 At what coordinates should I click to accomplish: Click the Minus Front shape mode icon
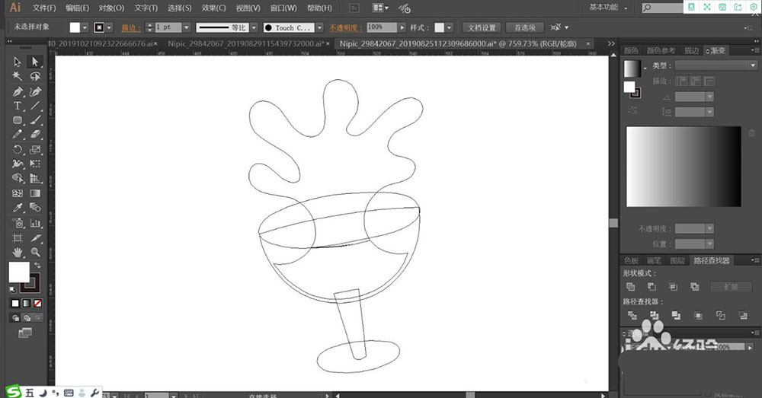coord(652,287)
